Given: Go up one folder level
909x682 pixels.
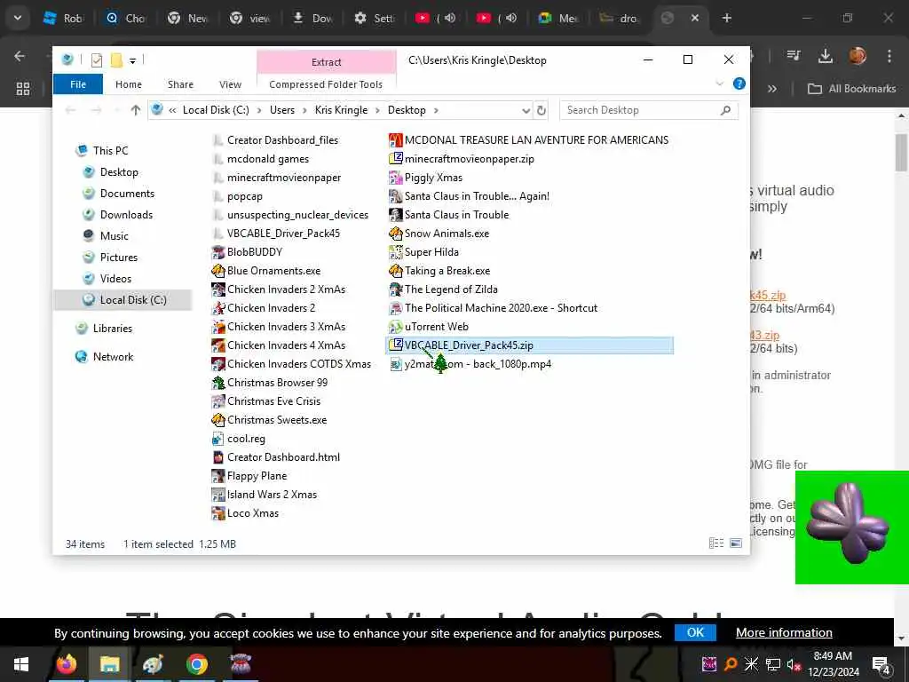Looking at the screenshot, I should pyautogui.click(x=136, y=110).
